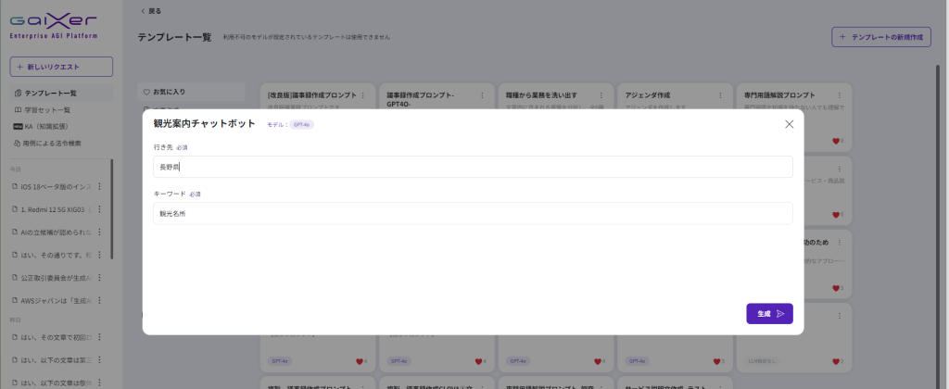Open 商例による法令検索 in the sidebar
Image resolution: width=949 pixels, height=389 pixels.
[x=53, y=143]
